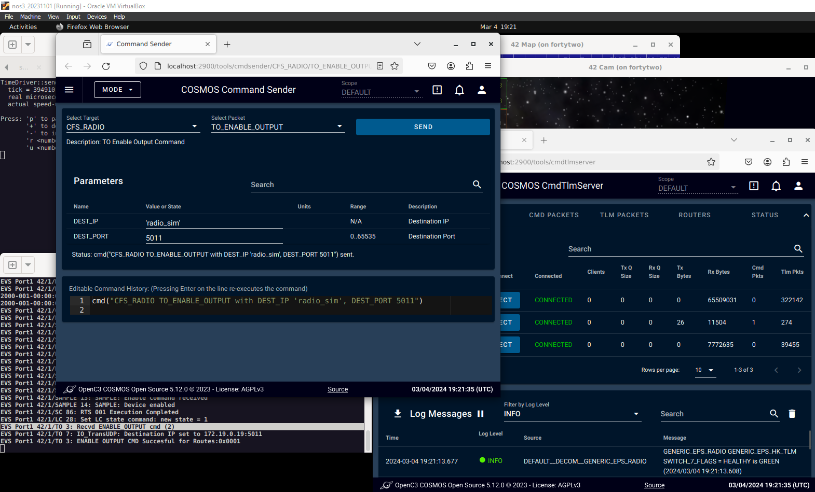Open Source link in CmdTlmServer footer
815x492 pixels.
(655, 485)
